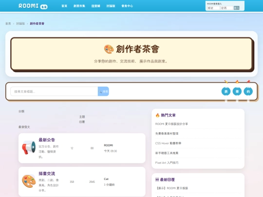This screenshot has height=197, width=263.
Task: Focus the account field in login box
Action: 213,8
